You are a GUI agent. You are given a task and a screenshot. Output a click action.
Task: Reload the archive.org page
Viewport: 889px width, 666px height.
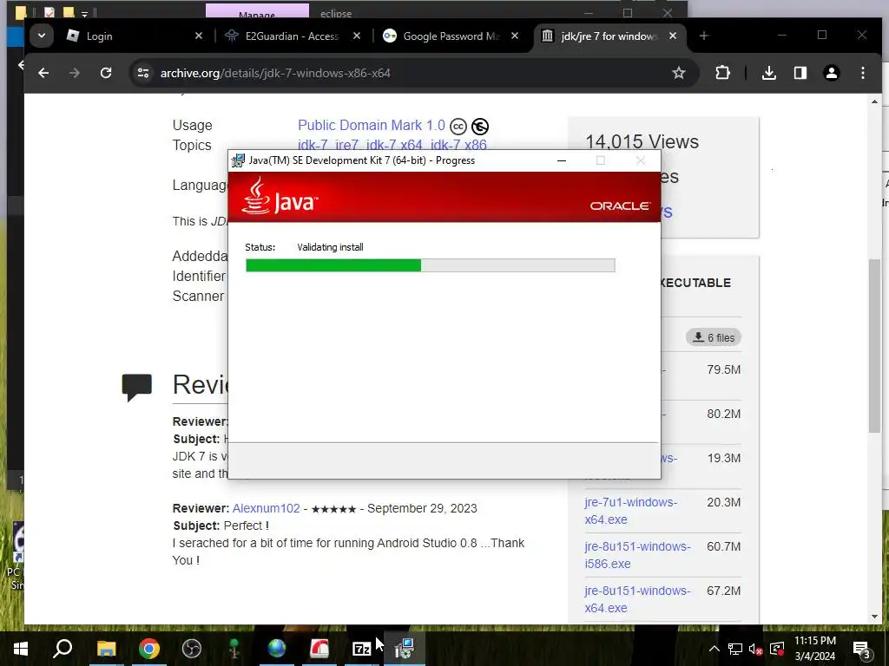105,73
